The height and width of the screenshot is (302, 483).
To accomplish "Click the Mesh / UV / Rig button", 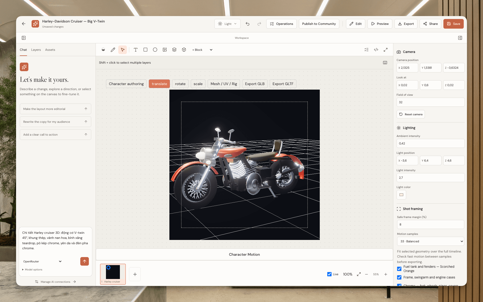I will point(224,84).
